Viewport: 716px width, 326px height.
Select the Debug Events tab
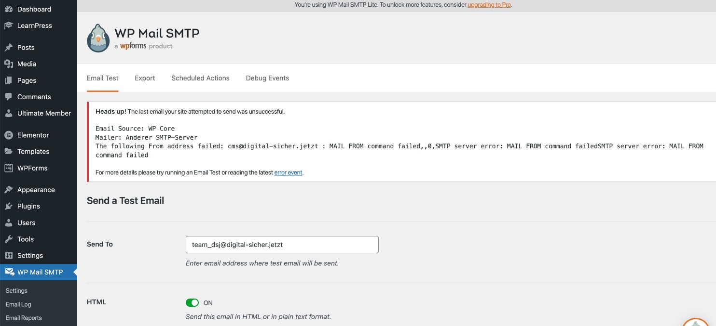click(x=267, y=78)
